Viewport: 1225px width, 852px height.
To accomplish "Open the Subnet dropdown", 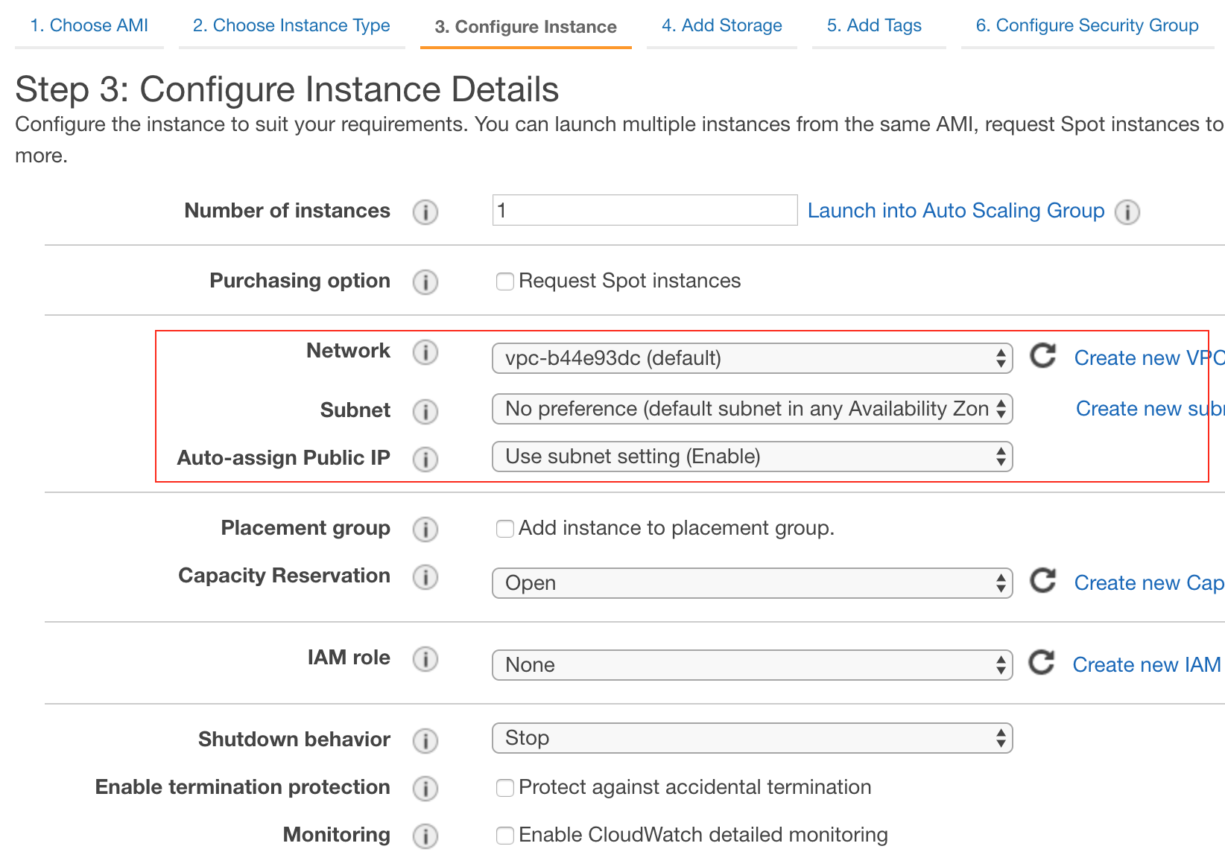I will [753, 409].
